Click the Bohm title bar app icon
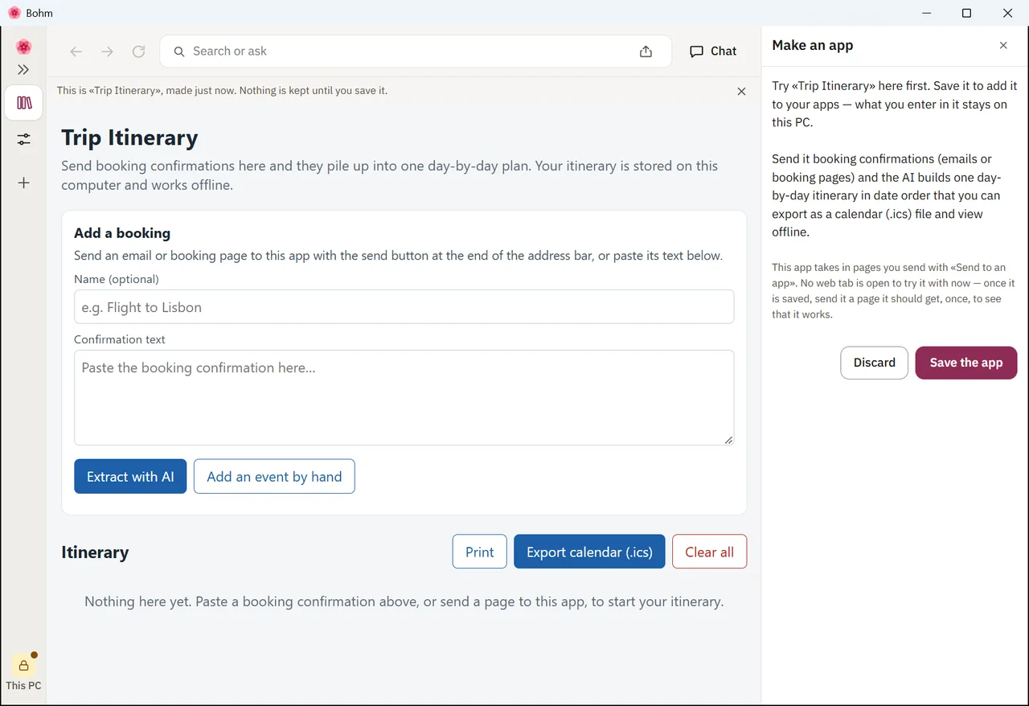 pyautogui.click(x=14, y=13)
